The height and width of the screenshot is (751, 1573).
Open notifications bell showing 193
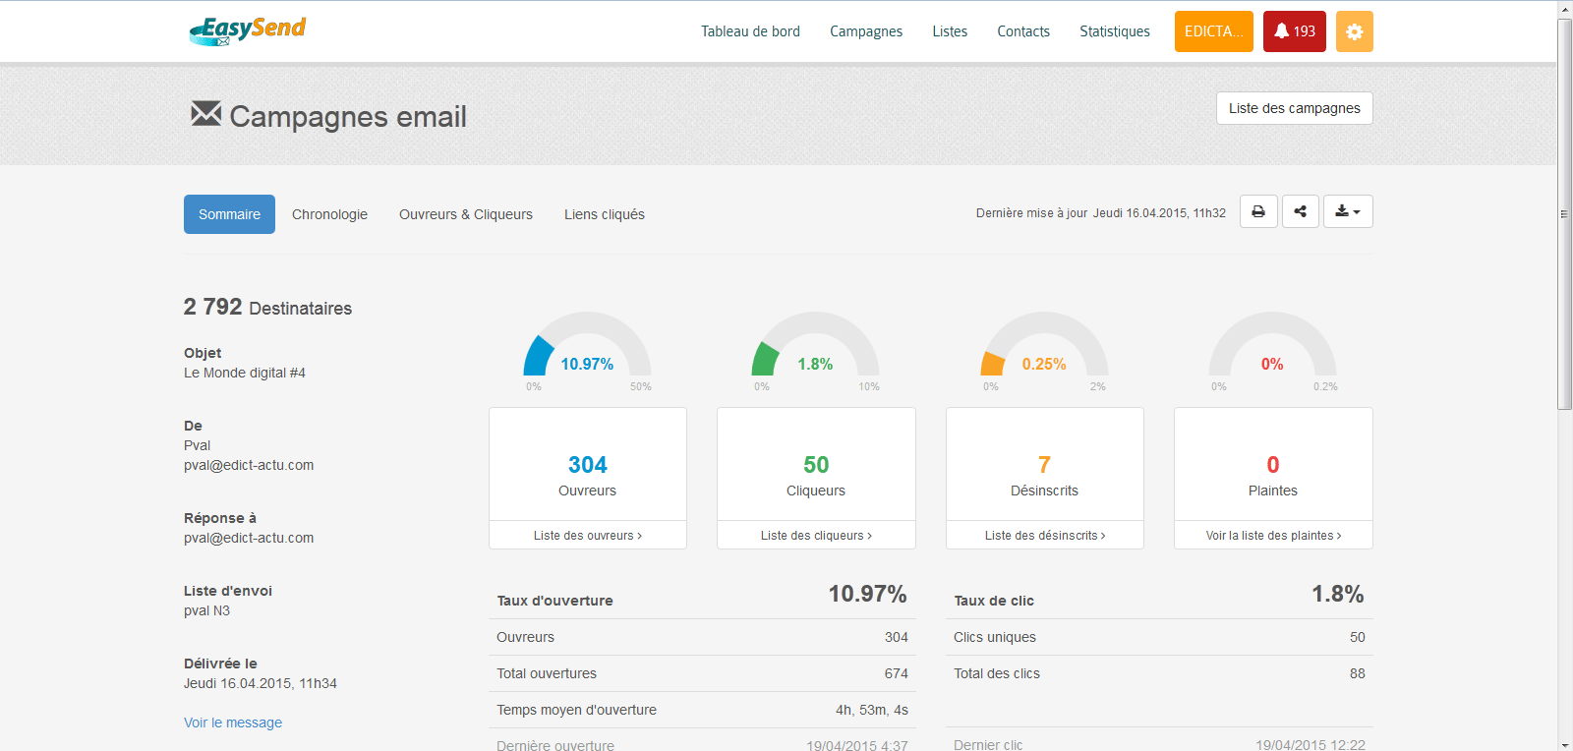pyautogui.click(x=1294, y=31)
